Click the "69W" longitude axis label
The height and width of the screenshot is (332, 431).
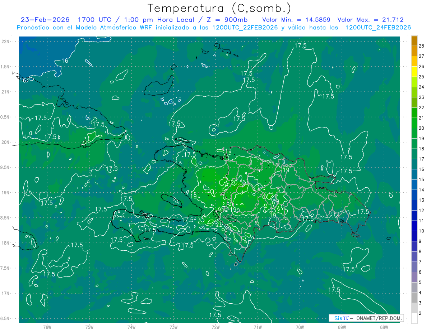[x=342, y=327]
